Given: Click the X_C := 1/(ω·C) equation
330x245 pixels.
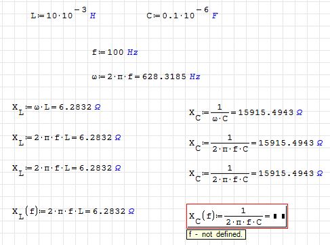Looking at the screenshot, I should coord(246,113).
